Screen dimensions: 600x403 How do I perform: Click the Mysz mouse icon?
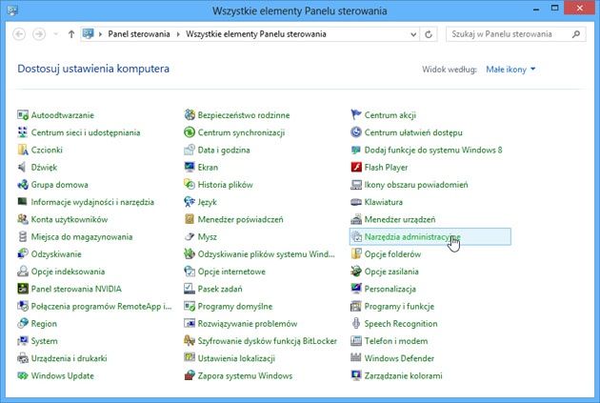coord(190,236)
